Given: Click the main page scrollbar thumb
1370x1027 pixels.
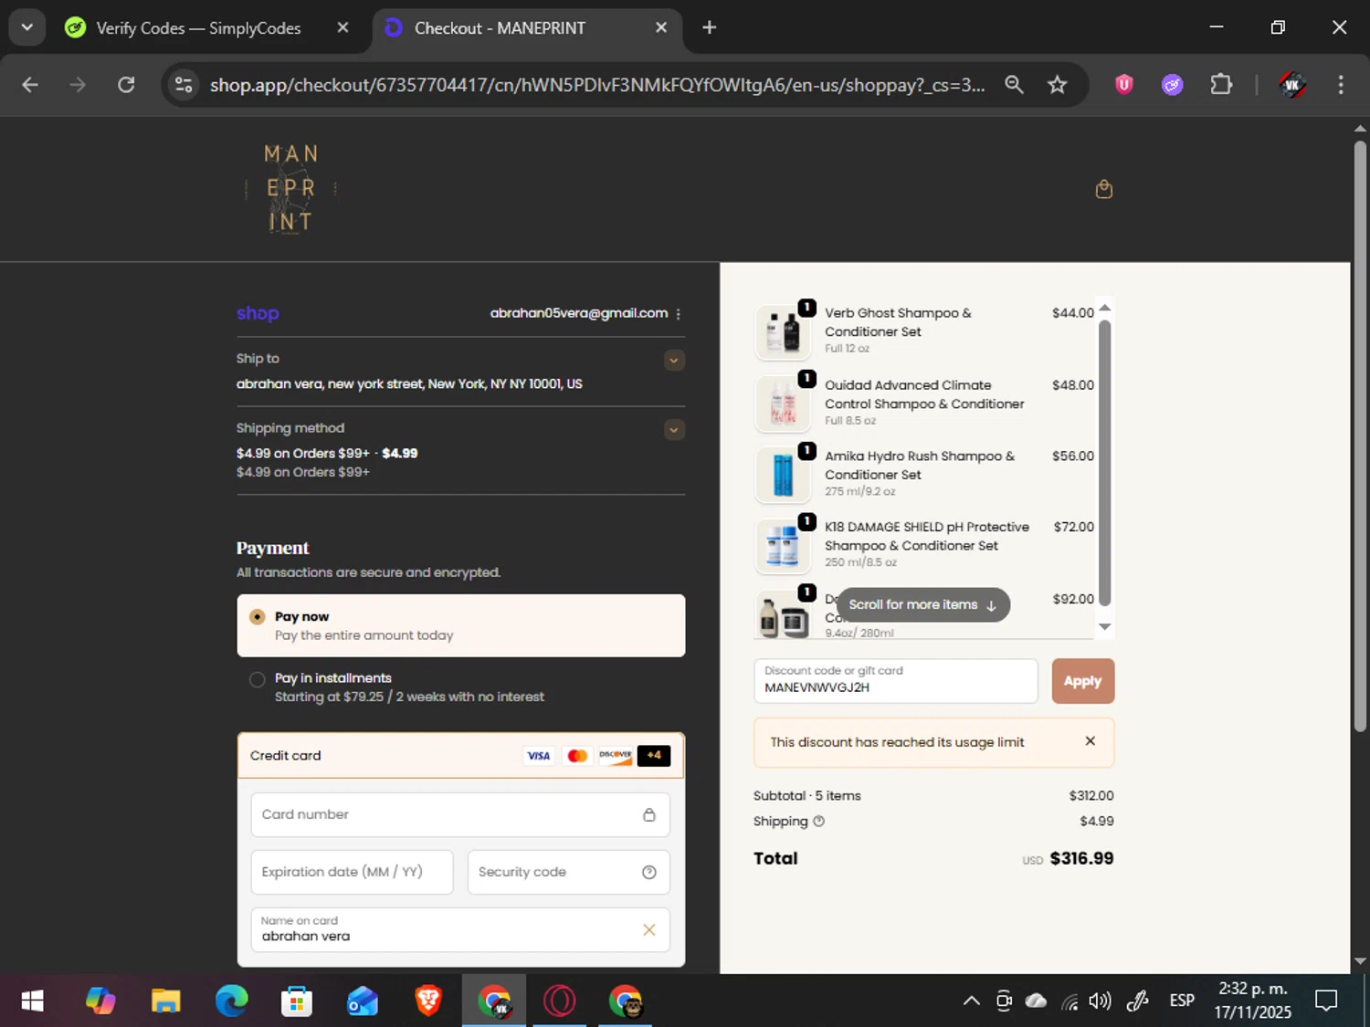Looking at the screenshot, I should 1360,435.
